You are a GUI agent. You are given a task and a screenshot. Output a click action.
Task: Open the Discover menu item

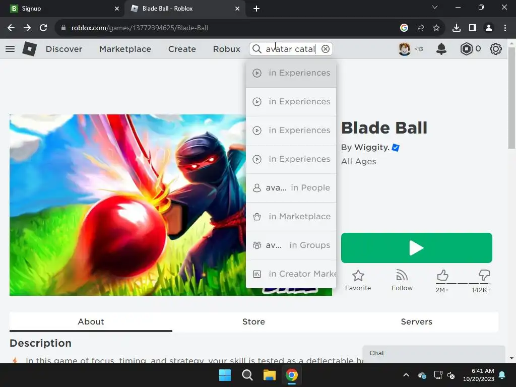[x=64, y=49]
